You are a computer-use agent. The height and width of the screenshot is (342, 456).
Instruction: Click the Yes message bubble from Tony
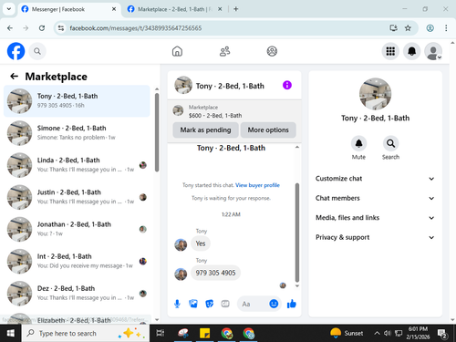(x=201, y=244)
